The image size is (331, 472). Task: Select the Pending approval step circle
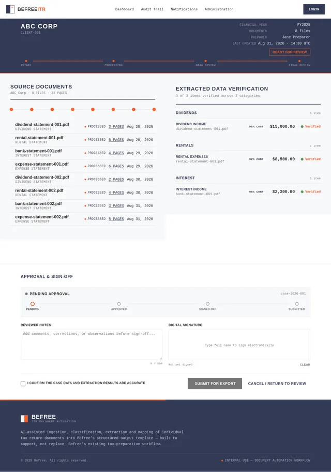tap(33, 304)
